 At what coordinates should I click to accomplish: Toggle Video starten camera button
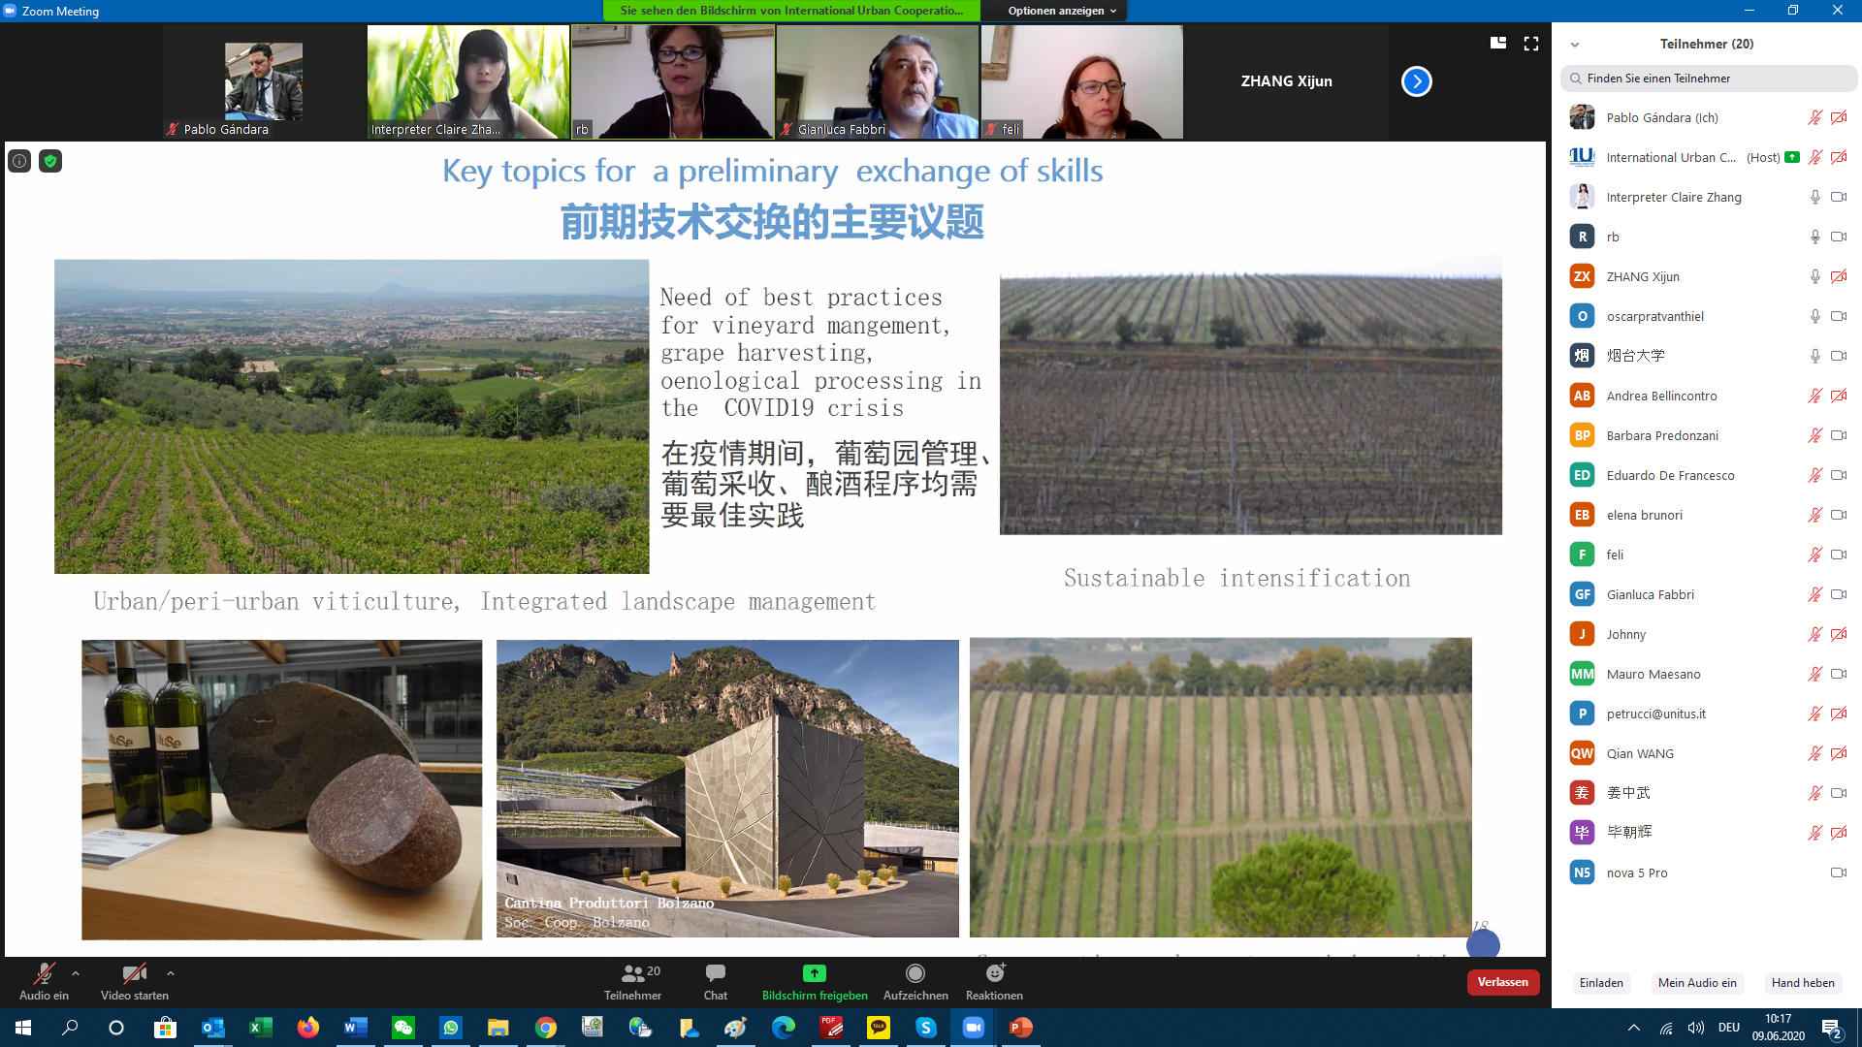[134, 973]
